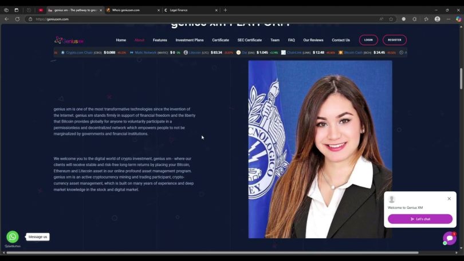The height and width of the screenshot is (261, 464).
Task: Close the Legal Finance tab
Action: [216, 10]
